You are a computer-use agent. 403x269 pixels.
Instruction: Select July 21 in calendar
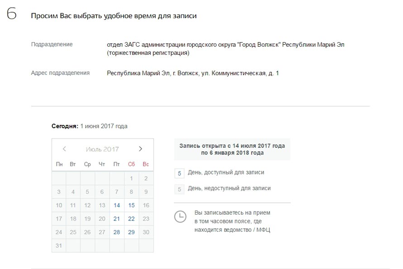[117, 219]
